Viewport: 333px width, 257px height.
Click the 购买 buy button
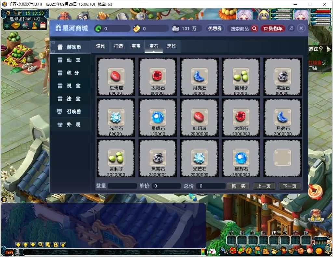[x=238, y=186]
